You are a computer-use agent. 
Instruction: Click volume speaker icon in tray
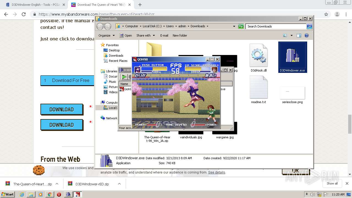313,194
